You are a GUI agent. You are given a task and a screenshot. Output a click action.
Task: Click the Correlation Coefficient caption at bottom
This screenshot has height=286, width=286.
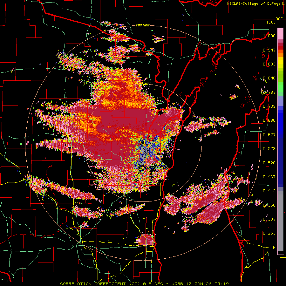tap(144, 284)
